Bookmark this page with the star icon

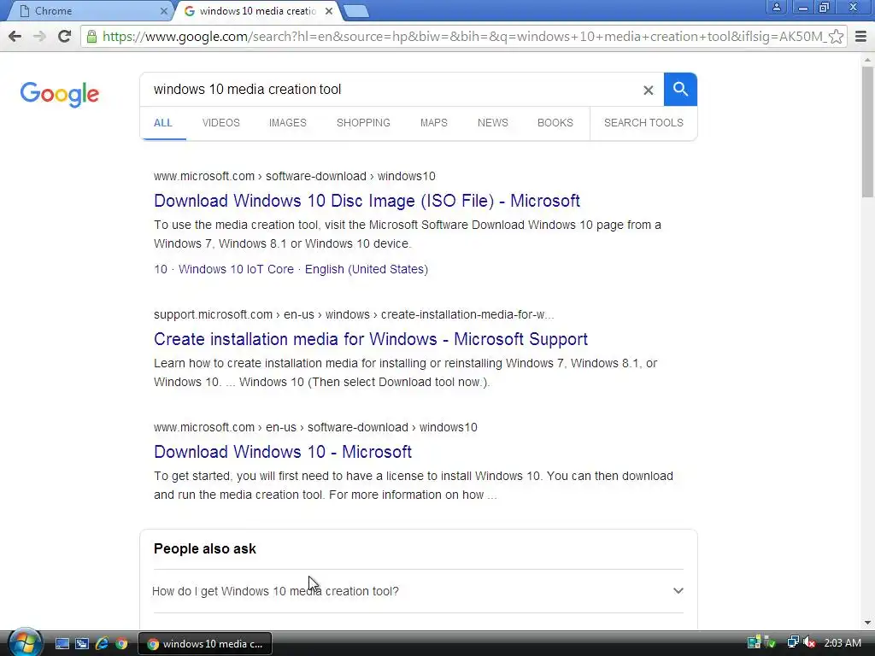(x=836, y=37)
